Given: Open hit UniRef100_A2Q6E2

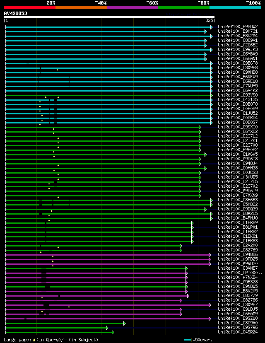Looking at the screenshot, I should [x=238, y=45].
